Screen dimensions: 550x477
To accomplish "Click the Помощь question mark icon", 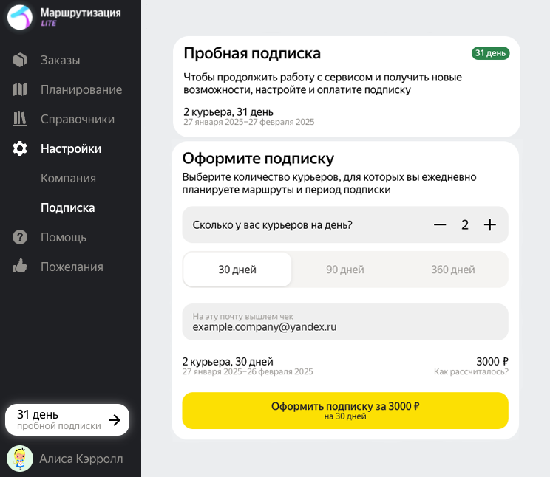I will pyautogui.click(x=20, y=237).
